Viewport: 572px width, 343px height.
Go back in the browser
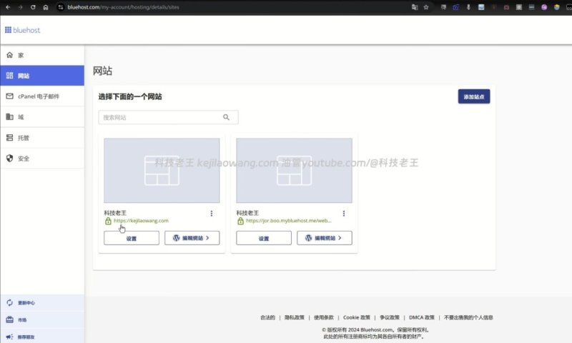[x=8, y=7]
